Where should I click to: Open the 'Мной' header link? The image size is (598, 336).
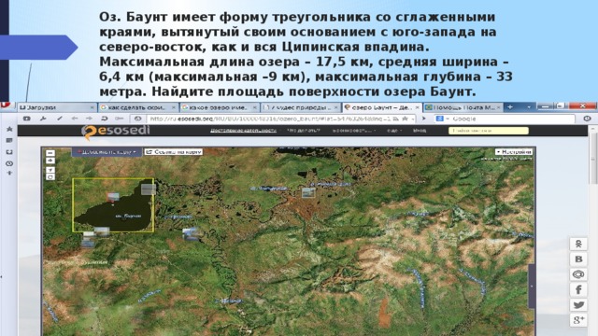tap(420, 131)
